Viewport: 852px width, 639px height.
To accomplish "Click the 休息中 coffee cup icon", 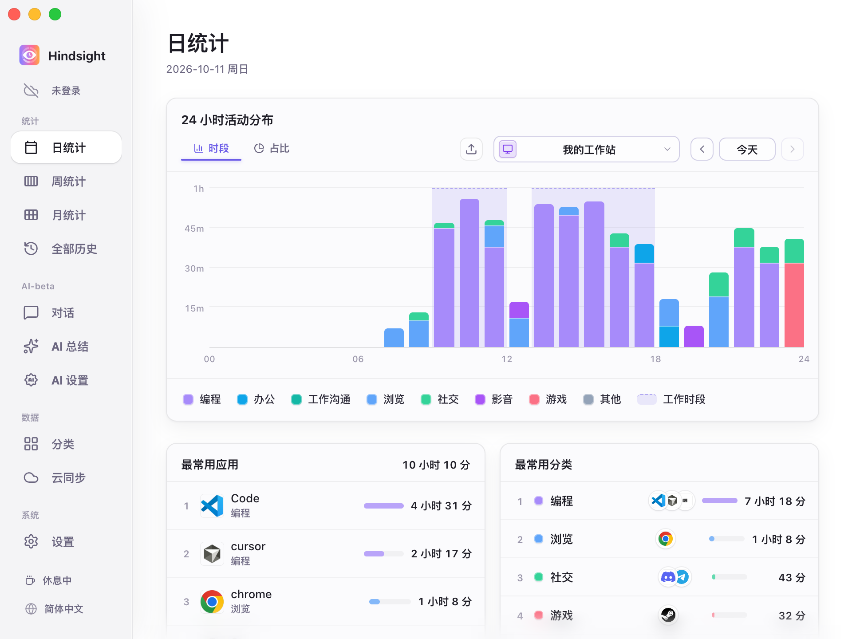I will pos(30,580).
